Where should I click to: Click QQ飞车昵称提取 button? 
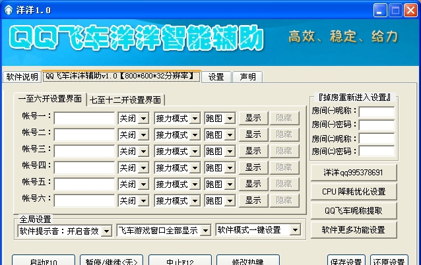354,211
